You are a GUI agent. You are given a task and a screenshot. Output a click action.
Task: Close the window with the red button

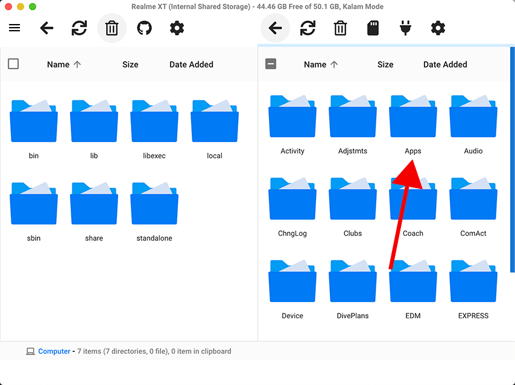tap(8, 7)
